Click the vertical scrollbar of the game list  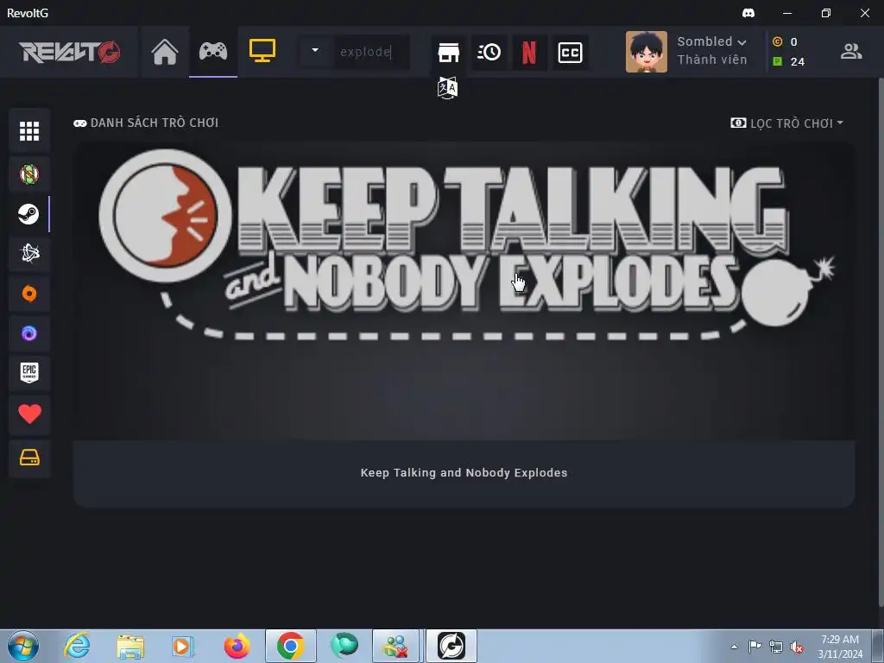coord(881,342)
